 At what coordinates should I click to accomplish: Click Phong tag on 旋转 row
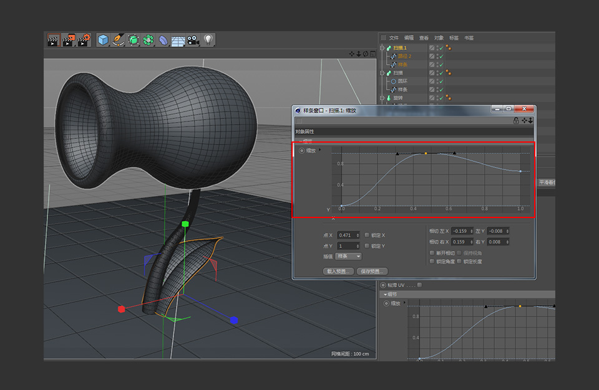click(449, 98)
